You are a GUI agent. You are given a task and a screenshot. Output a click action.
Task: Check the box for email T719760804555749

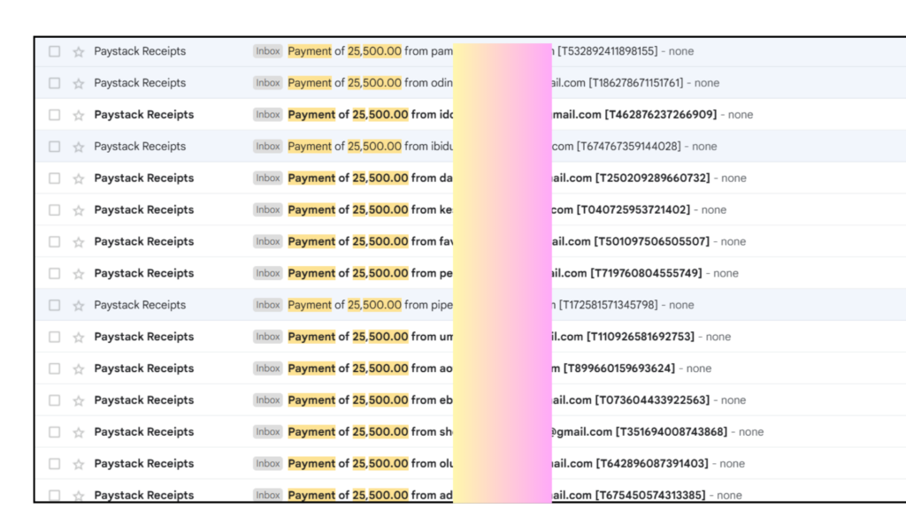point(54,273)
